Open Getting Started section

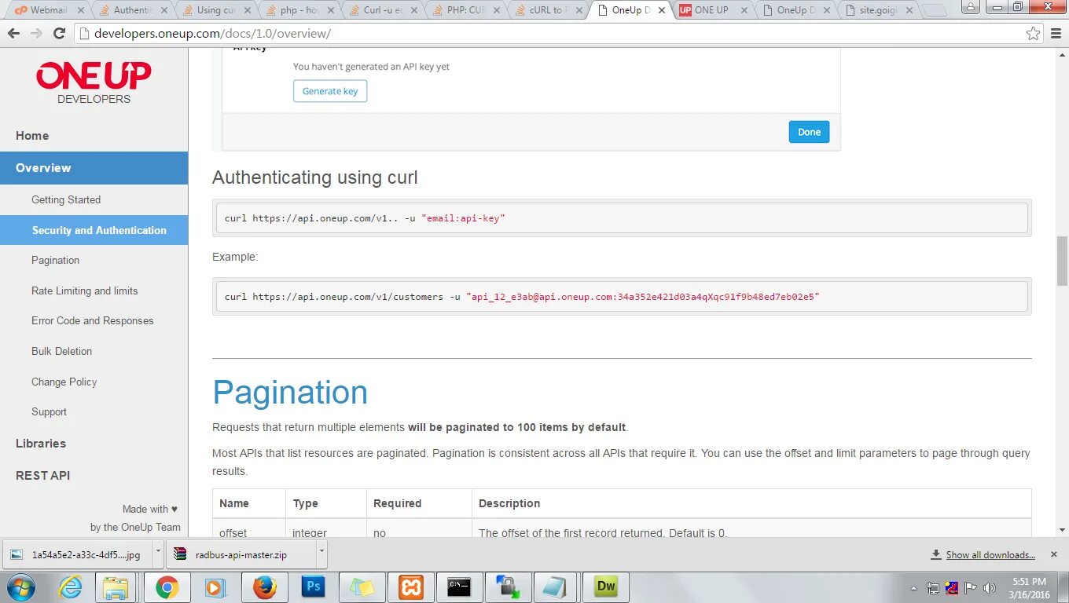pos(66,200)
